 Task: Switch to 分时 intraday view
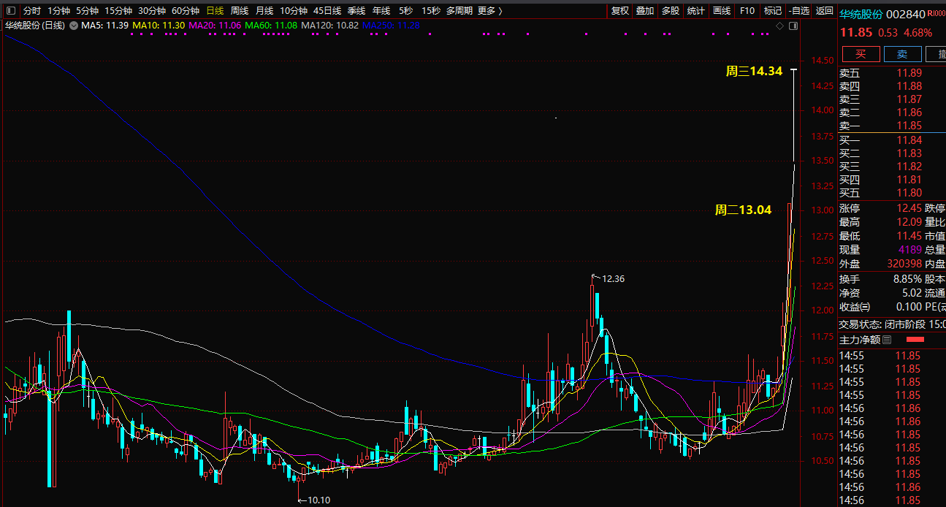[32, 11]
